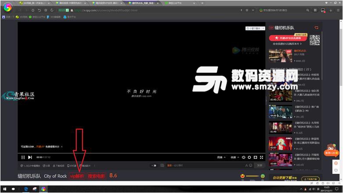Click the taskbar clock showing 13:25
343x193 pixels.
coord(327,189)
